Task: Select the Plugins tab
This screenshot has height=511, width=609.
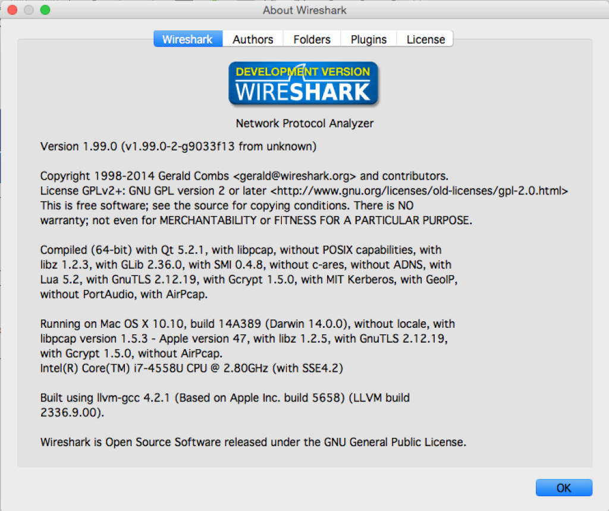Action: point(369,39)
